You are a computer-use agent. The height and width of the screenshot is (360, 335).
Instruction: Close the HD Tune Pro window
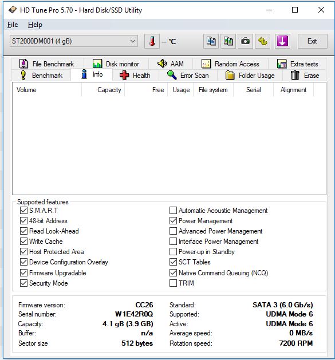321,10
